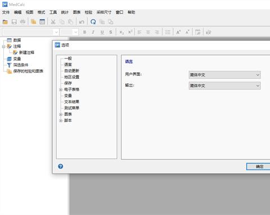Click the blue circular refresh arrow icon

(93, 22)
